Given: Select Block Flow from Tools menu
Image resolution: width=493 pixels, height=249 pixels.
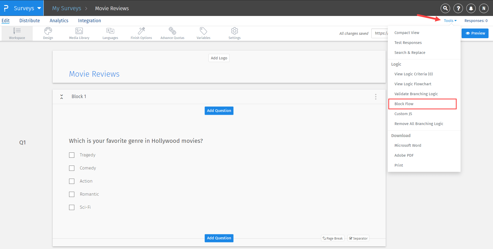Looking at the screenshot, I should pyautogui.click(x=404, y=104).
